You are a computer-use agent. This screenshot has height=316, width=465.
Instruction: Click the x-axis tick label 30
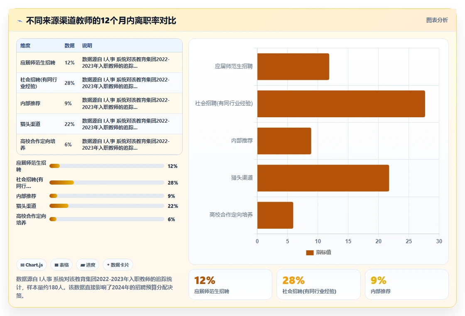[439, 241]
